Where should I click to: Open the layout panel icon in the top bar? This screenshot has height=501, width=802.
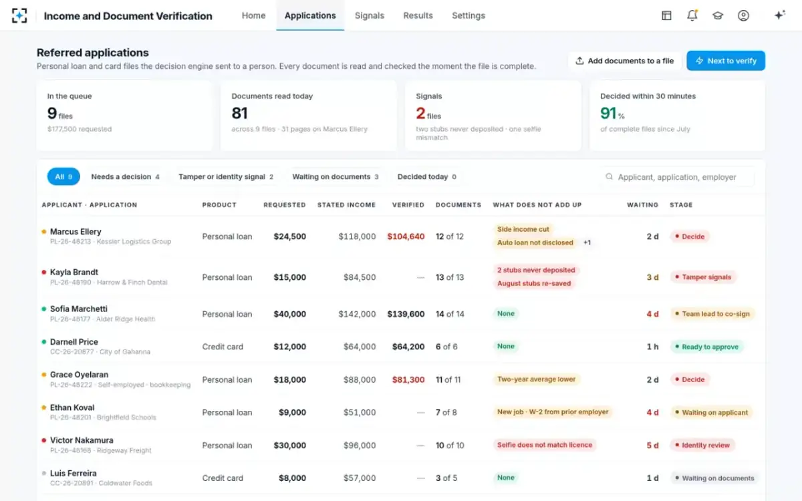[x=666, y=15]
